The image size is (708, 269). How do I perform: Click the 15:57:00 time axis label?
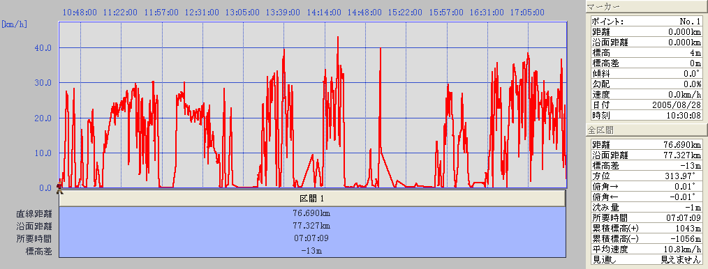pyautogui.click(x=447, y=13)
